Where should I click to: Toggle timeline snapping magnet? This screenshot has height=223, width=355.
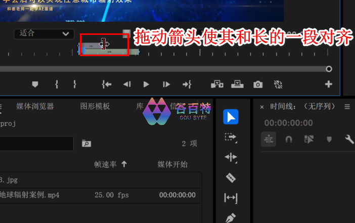tap(289, 139)
